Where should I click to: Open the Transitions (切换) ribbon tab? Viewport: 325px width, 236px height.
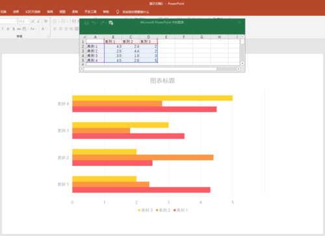(3, 12)
